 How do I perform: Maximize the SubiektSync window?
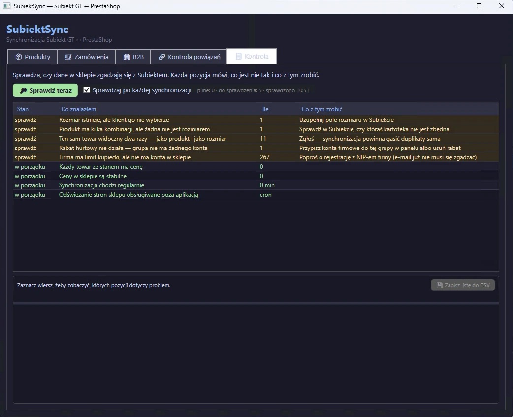click(479, 6)
